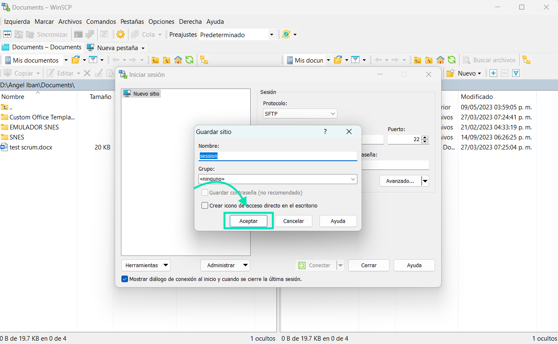Increase the Puerto value with up arrow

(425, 137)
